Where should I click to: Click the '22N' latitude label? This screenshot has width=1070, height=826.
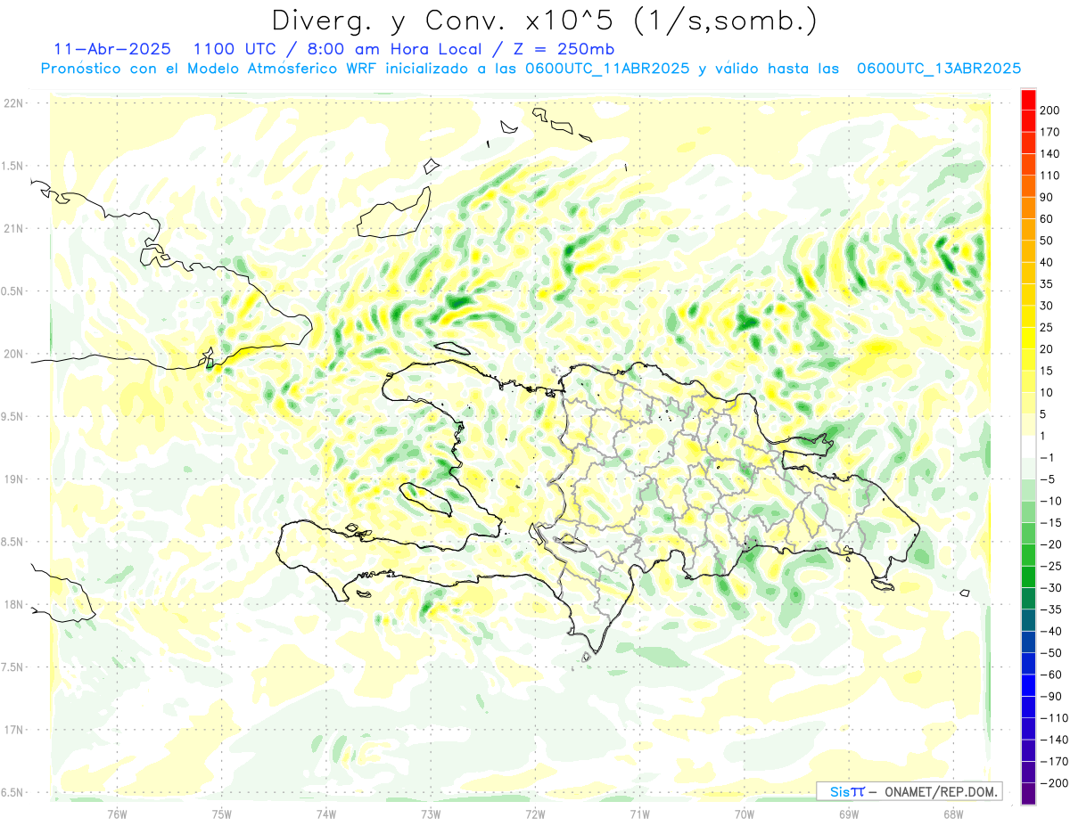click(x=13, y=103)
